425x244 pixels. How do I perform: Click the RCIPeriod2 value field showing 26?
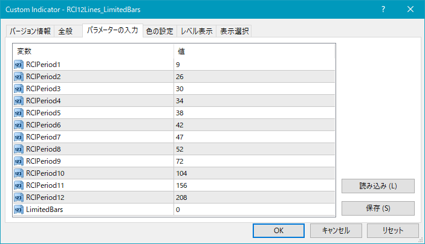click(254, 77)
